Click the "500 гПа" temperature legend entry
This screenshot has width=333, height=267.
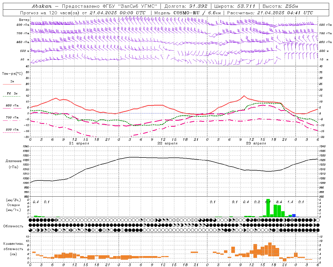click(12, 130)
